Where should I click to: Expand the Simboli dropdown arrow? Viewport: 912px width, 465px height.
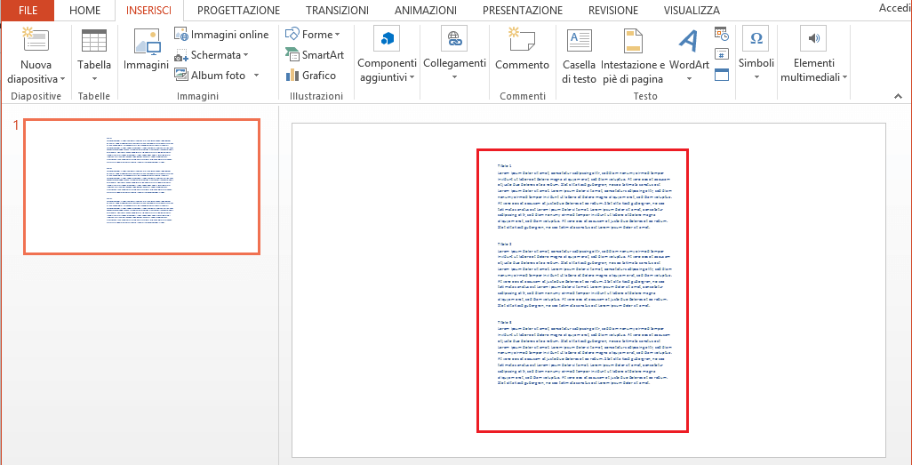(x=756, y=78)
